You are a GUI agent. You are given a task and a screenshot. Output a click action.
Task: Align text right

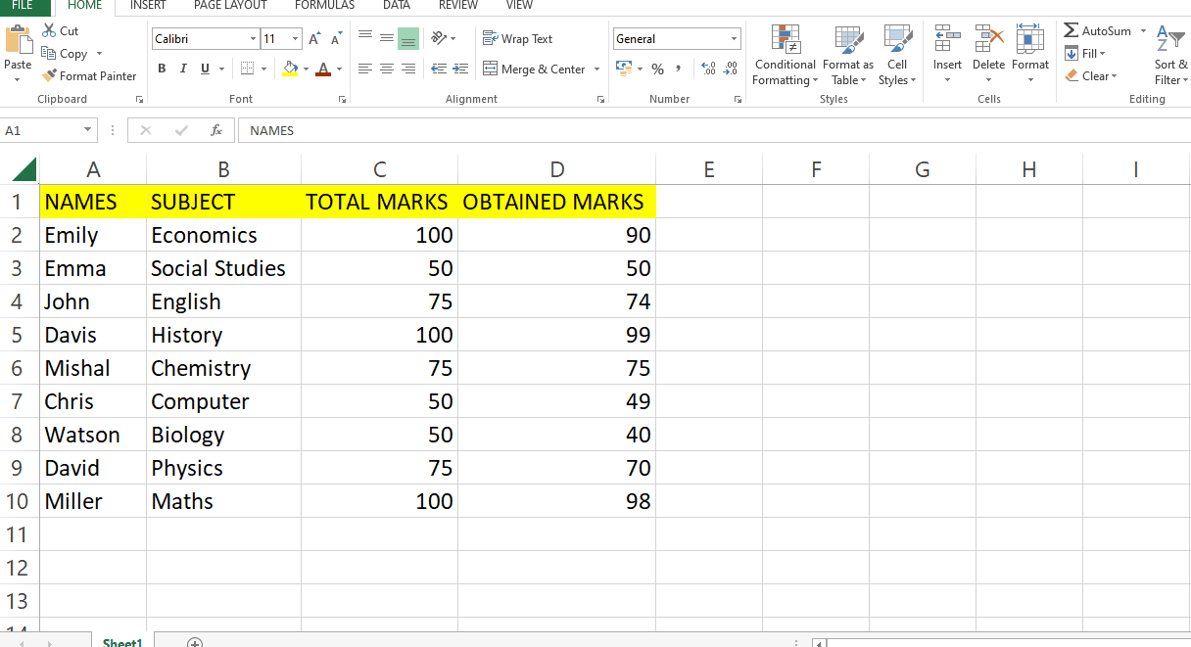point(408,69)
